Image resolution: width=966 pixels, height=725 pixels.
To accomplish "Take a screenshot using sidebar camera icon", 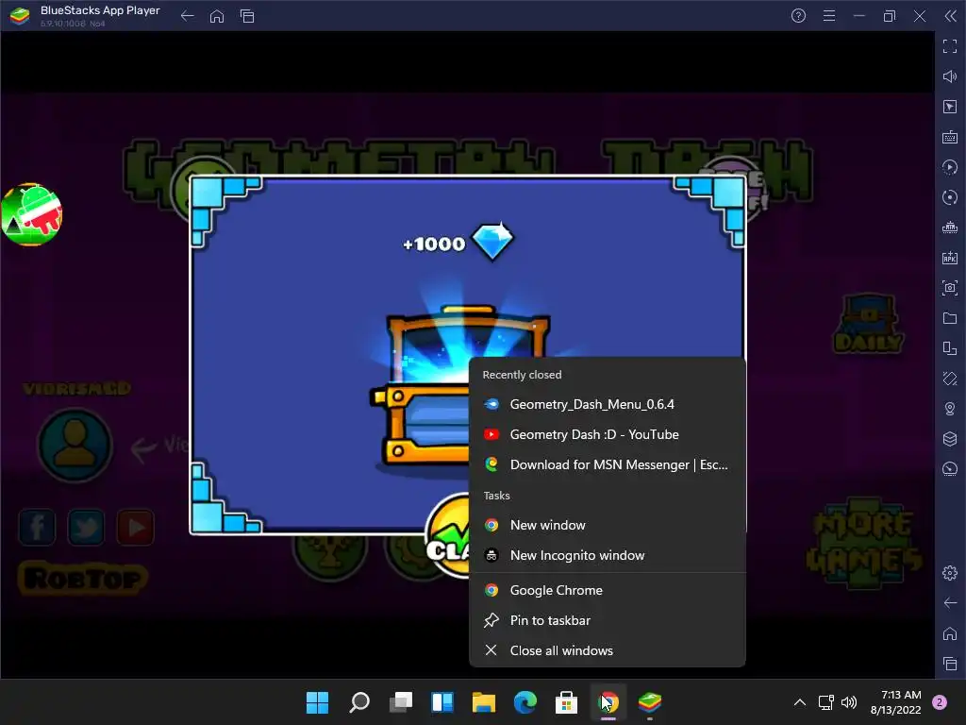I will click(x=950, y=288).
